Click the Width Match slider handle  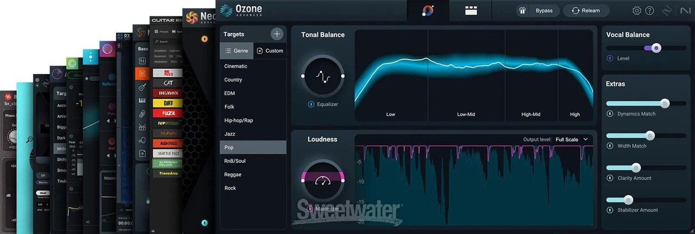coord(650,135)
